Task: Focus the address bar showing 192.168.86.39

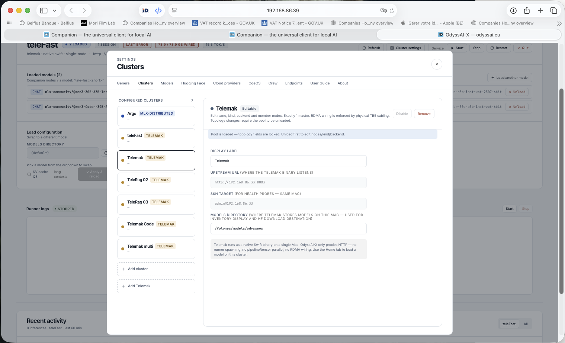Action: pyautogui.click(x=283, y=10)
